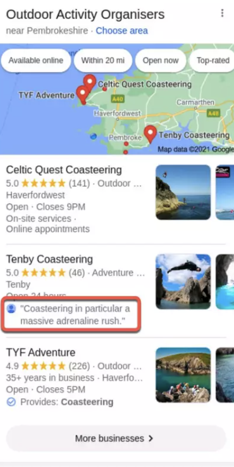Toggle the Available online filter chip
This screenshot has width=234, height=467.
coord(35,60)
